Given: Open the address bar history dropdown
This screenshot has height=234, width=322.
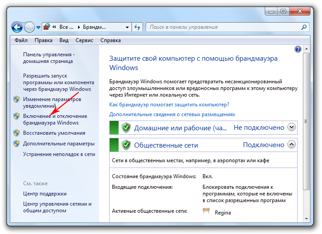Looking at the screenshot, I should click(x=127, y=27).
